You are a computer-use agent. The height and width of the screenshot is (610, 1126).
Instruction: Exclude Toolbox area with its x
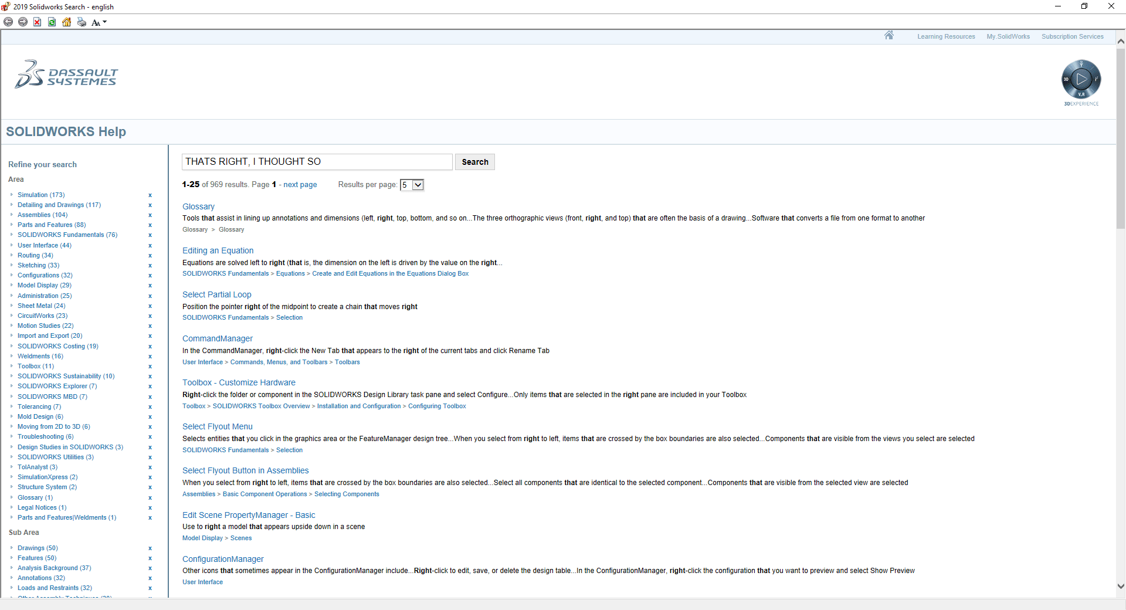click(150, 367)
